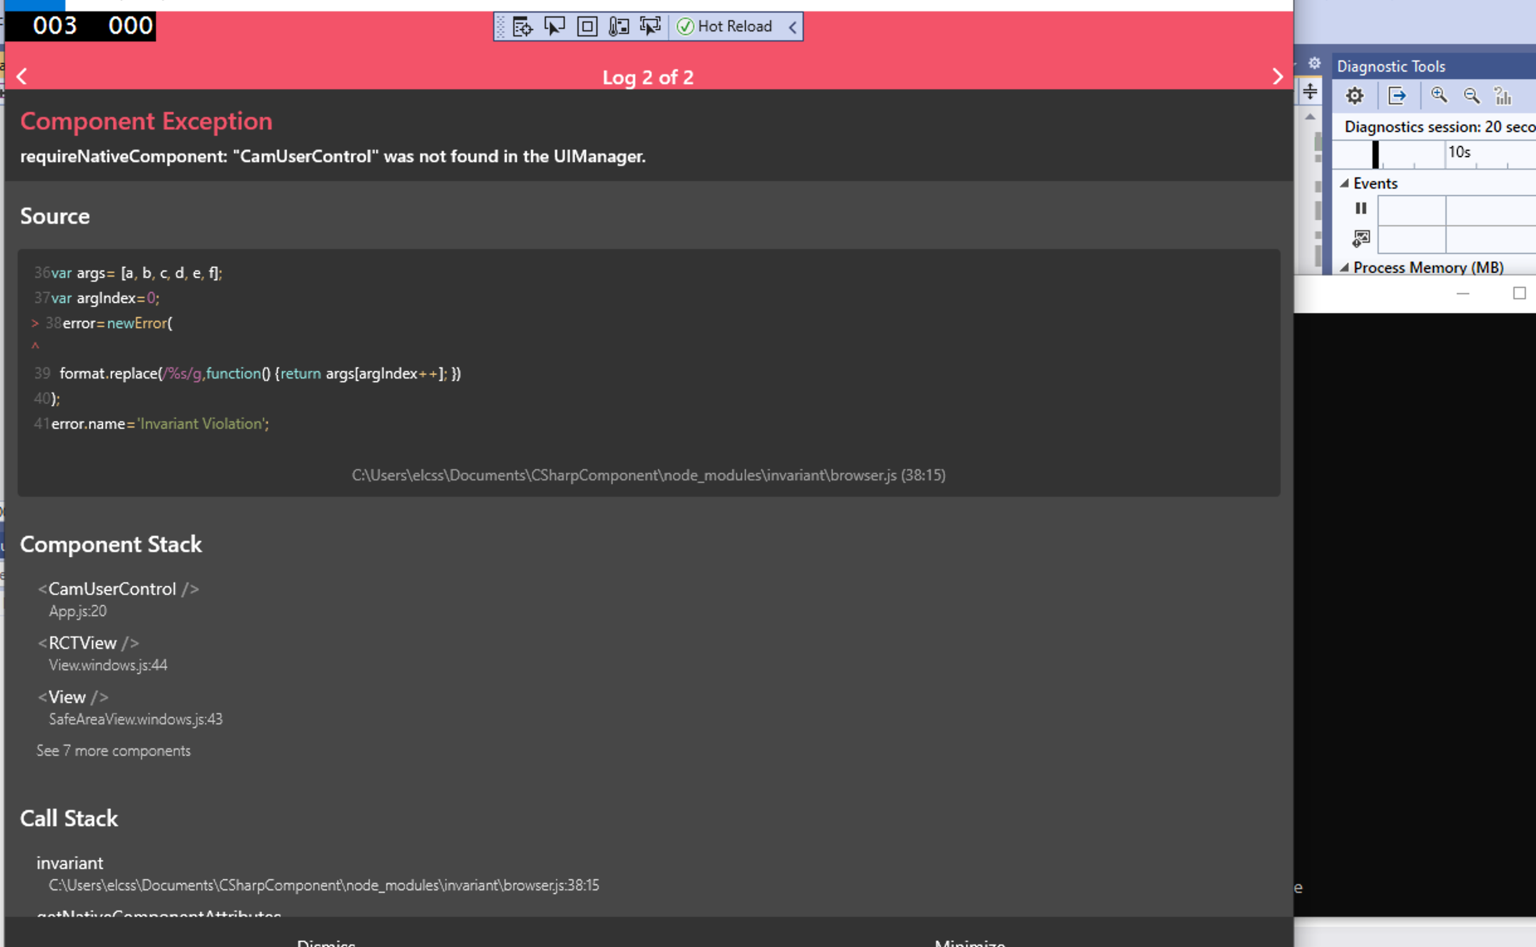This screenshot has height=947, width=1536.
Task: Click the Diagnostic Tools export output icon
Action: (x=1396, y=96)
